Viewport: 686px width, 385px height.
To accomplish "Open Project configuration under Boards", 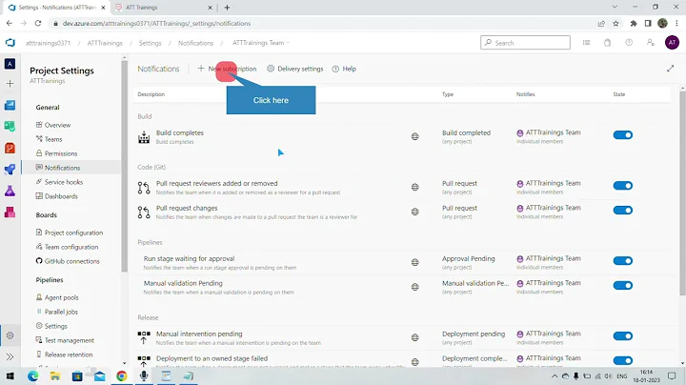I will click(73, 233).
